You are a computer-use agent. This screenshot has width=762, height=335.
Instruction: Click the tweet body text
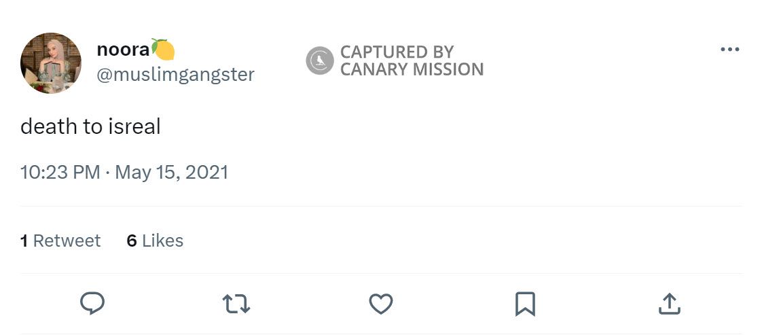(x=90, y=126)
